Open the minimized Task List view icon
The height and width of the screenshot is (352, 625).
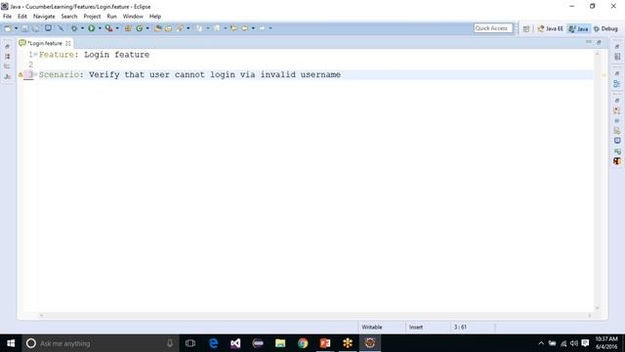click(x=617, y=57)
